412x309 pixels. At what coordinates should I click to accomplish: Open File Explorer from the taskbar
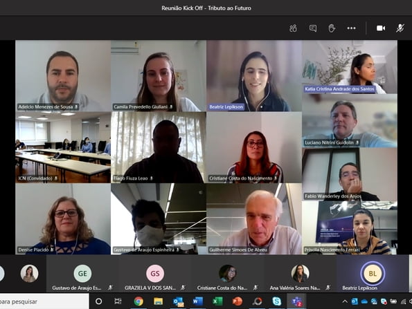pyautogui.click(x=158, y=301)
